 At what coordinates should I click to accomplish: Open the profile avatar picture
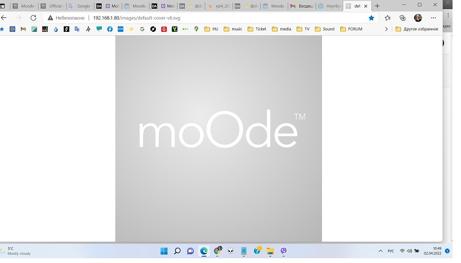[x=418, y=18]
